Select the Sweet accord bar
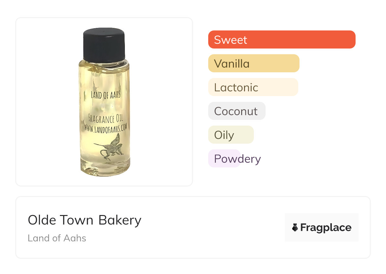This screenshot has height=274, width=386. coord(281,40)
